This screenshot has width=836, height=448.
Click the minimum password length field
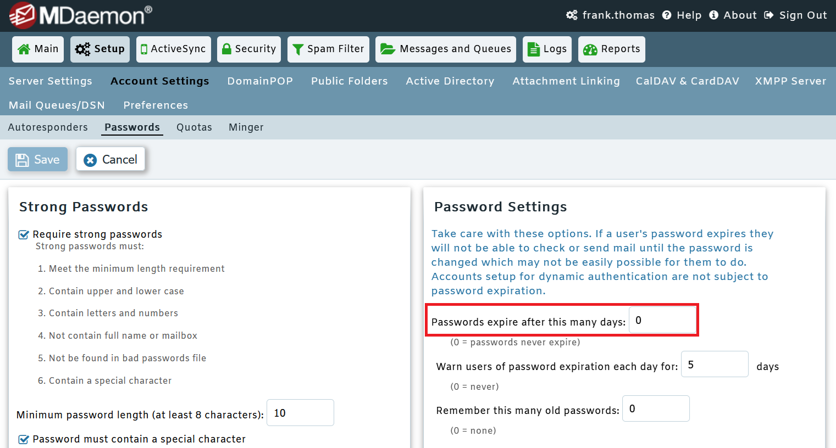[300, 412]
